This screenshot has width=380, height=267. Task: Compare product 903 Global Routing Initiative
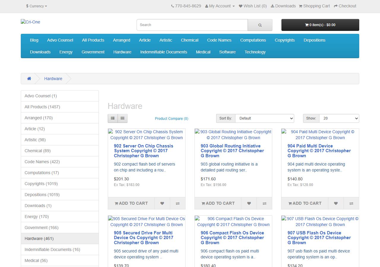264,203
